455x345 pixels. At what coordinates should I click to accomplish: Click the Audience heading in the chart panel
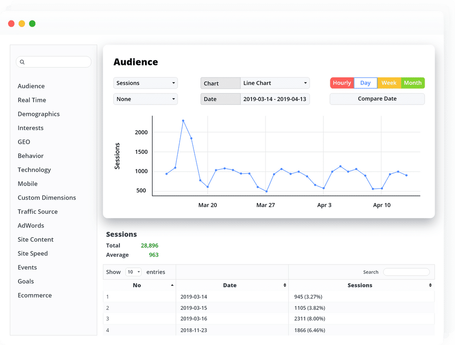[x=136, y=62]
